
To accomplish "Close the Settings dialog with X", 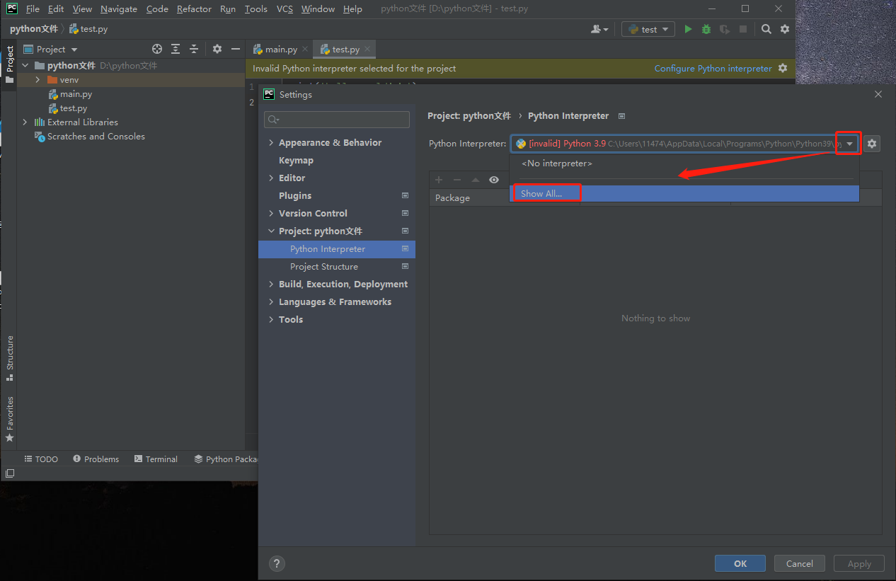I will 878,94.
